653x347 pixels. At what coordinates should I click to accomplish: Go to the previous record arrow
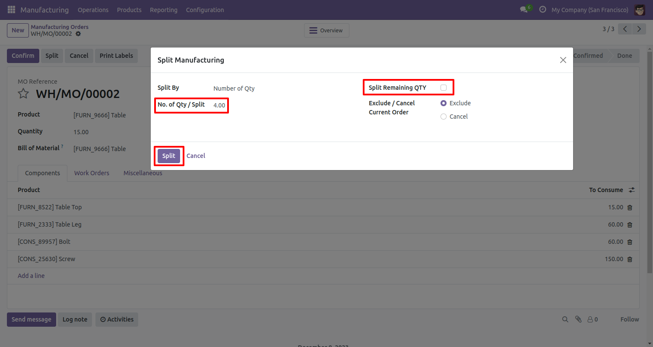tap(625, 29)
